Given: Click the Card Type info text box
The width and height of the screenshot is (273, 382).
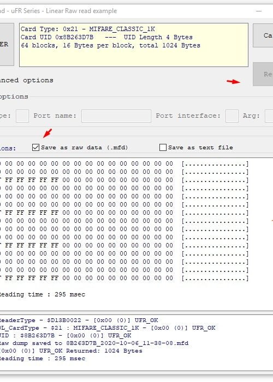Looking at the screenshot, I should 134,45.
